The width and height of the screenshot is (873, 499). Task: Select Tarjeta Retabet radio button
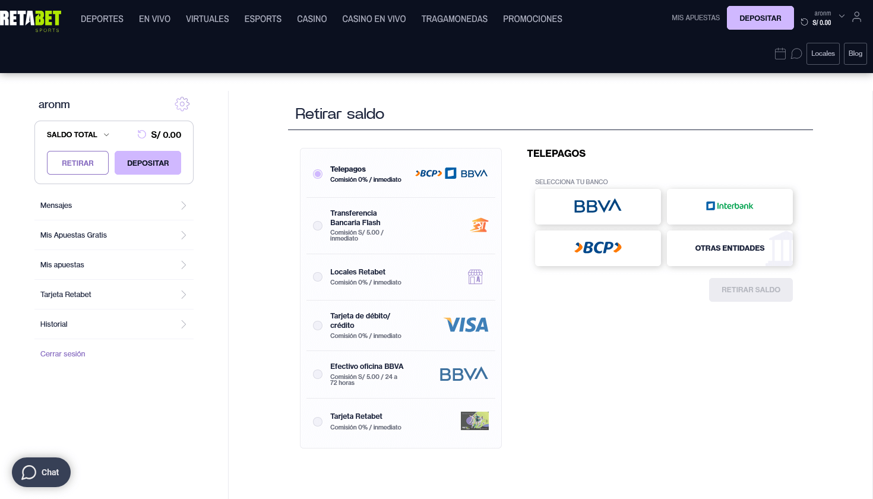coord(318,422)
